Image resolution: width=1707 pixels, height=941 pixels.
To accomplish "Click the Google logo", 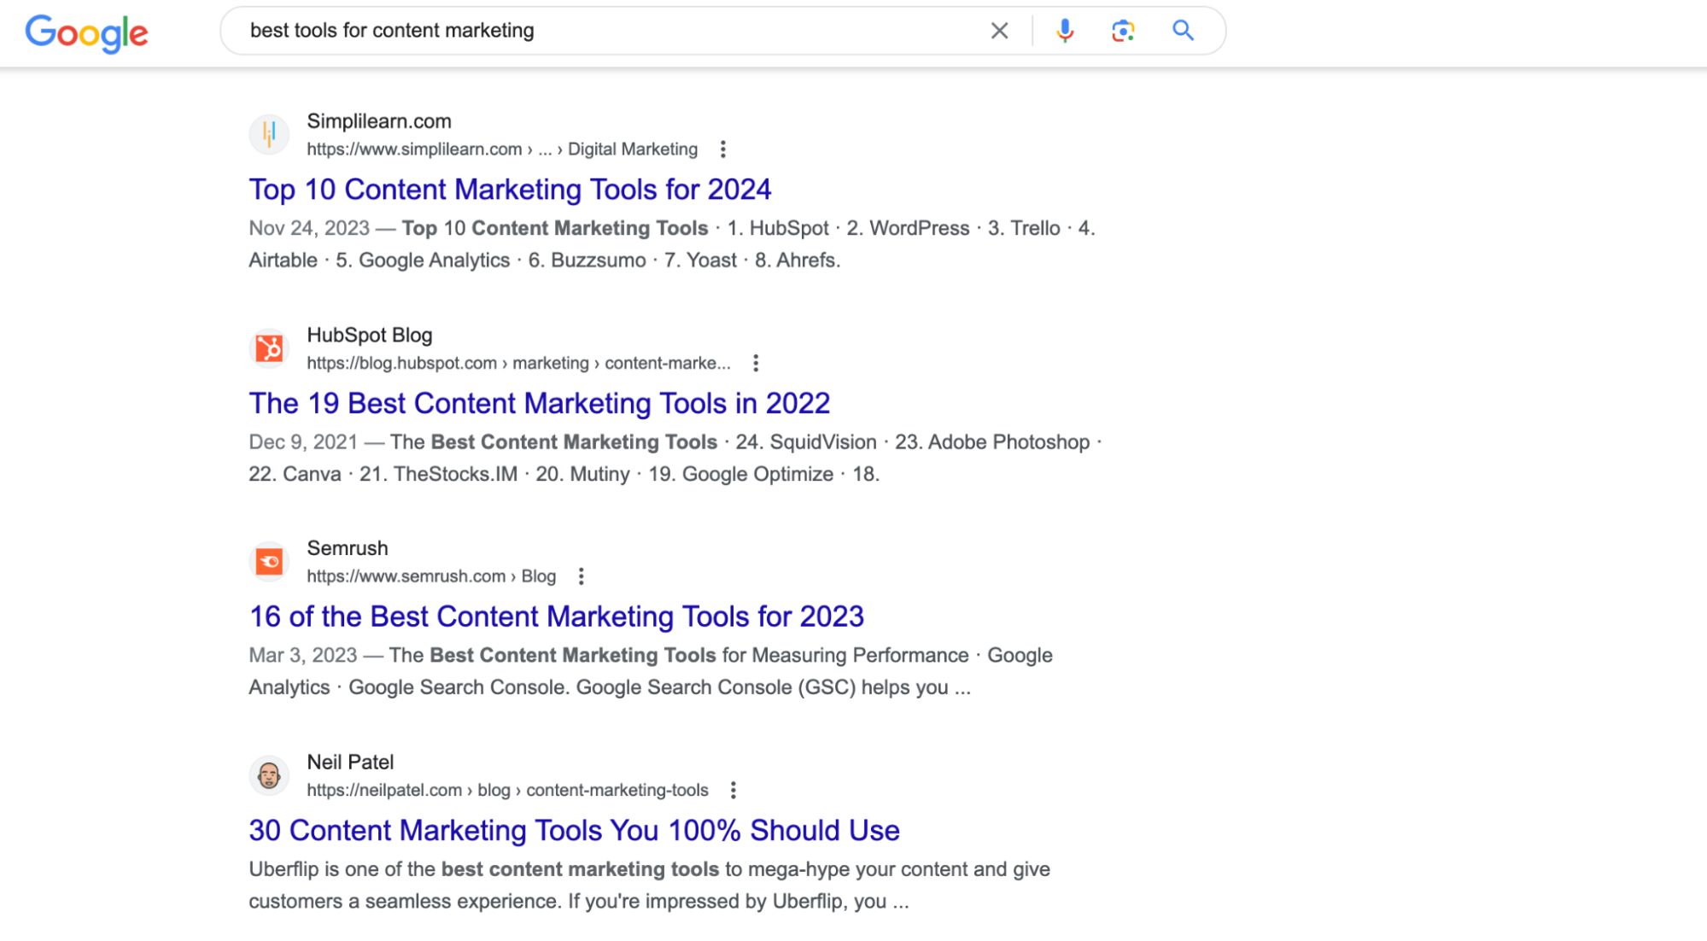I will [x=86, y=33].
